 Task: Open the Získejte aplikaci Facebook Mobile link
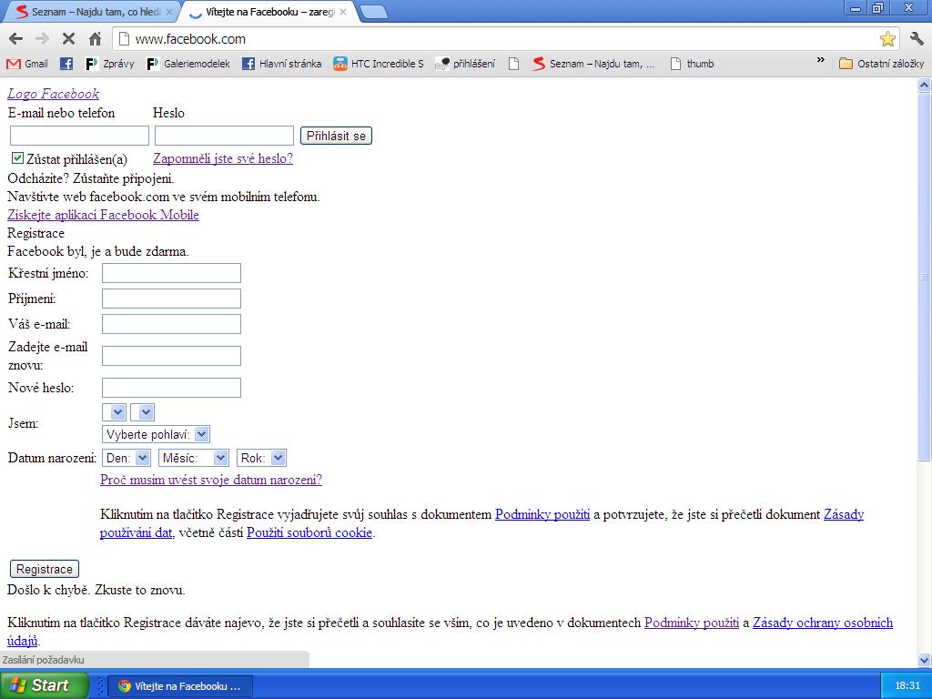click(103, 215)
